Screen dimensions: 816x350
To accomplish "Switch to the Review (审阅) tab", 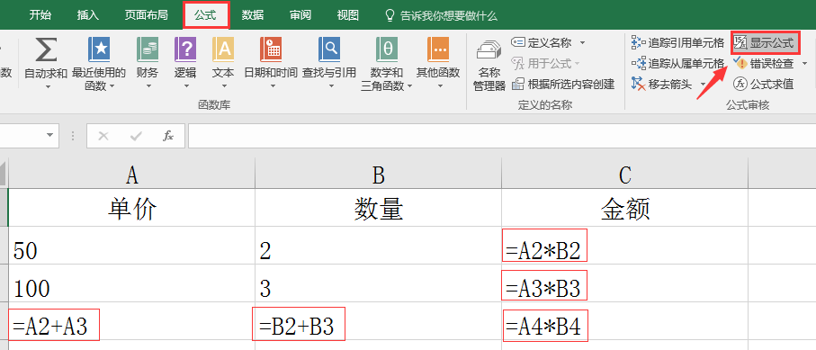I will (300, 15).
